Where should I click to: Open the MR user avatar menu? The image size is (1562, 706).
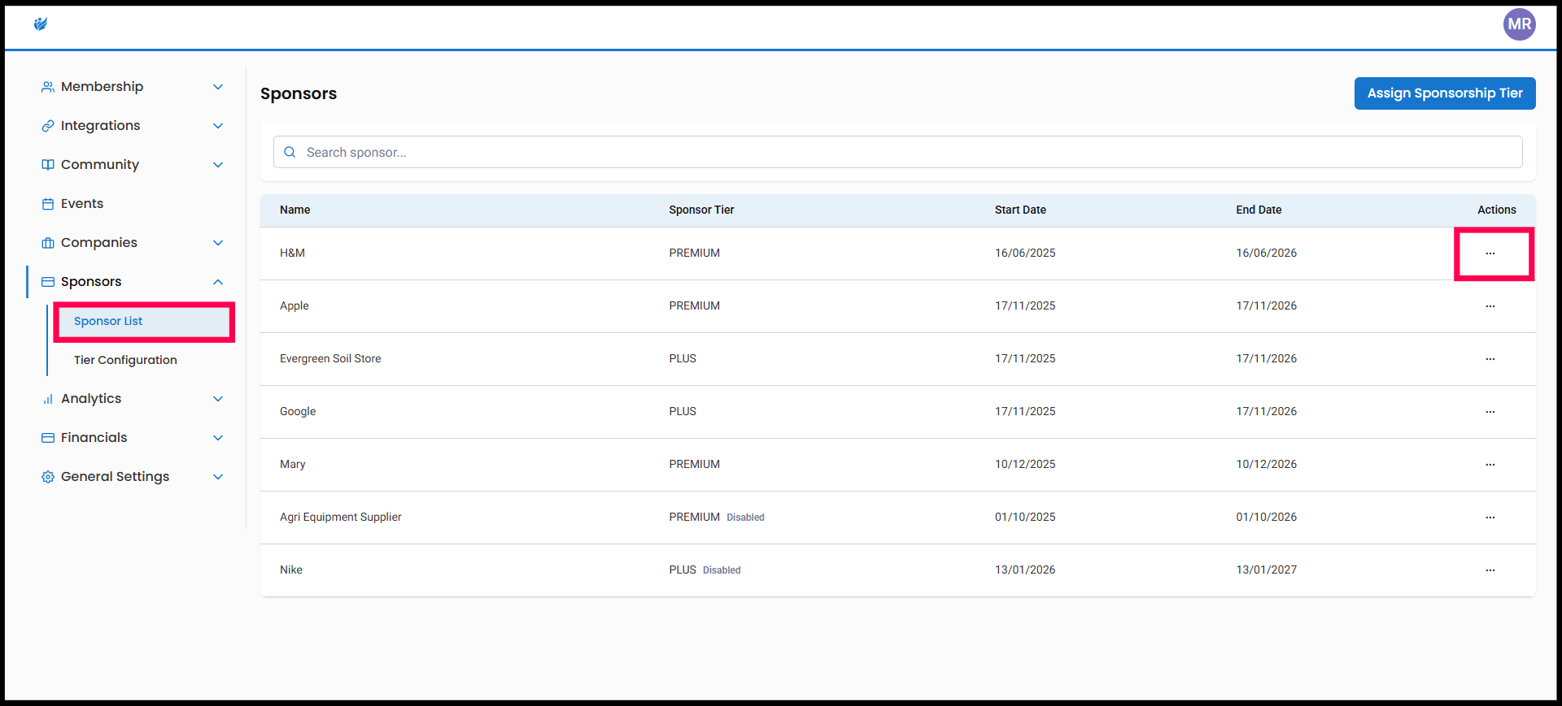[x=1519, y=24]
